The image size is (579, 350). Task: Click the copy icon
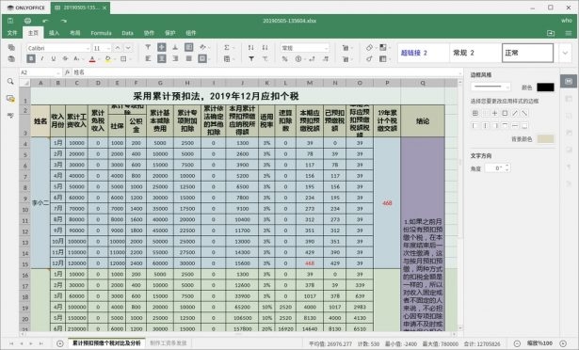coord(11,47)
